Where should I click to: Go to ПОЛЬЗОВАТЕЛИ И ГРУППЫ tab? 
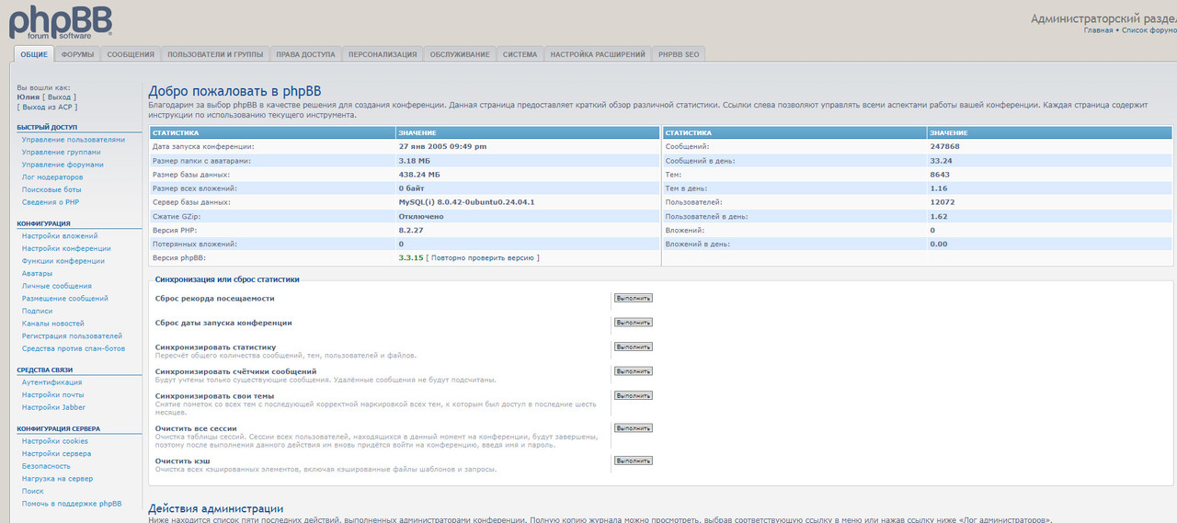[215, 54]
